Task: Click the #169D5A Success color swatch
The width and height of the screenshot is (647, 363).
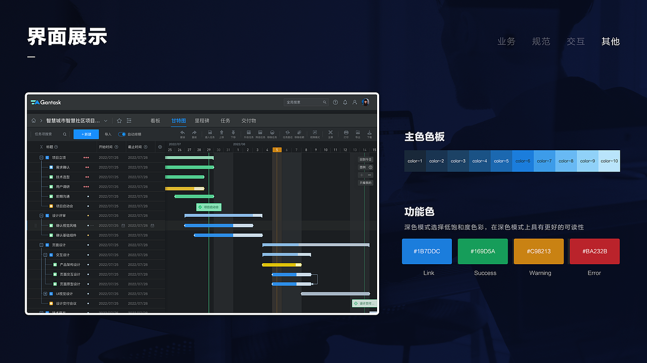Action: (483, 251)
